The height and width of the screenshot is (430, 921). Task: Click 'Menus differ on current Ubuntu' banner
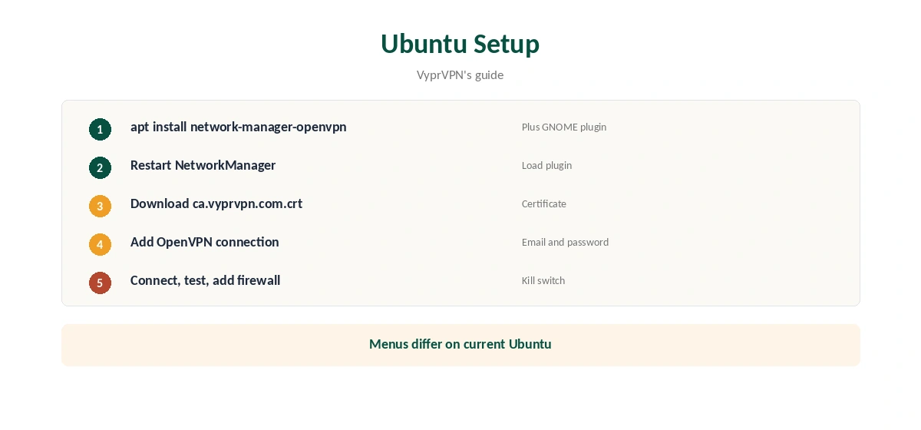click(460, 345)
